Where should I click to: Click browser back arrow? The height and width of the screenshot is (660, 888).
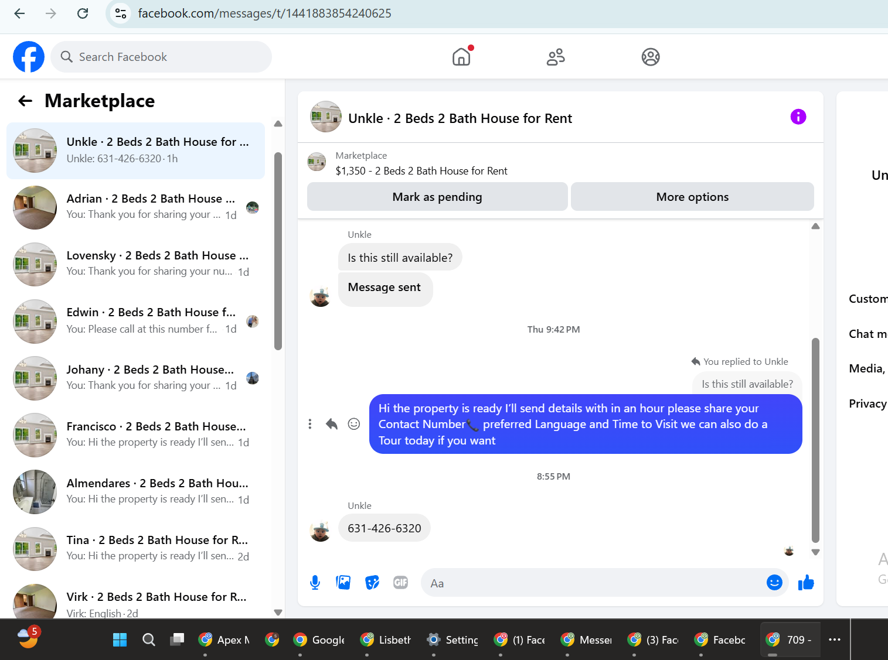click(x=19, y=13)
